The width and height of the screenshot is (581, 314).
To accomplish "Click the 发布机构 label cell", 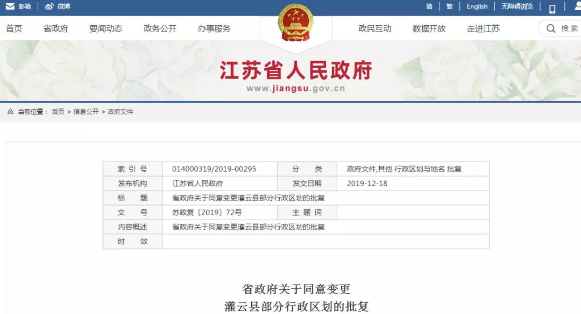I will pos(132,184).
